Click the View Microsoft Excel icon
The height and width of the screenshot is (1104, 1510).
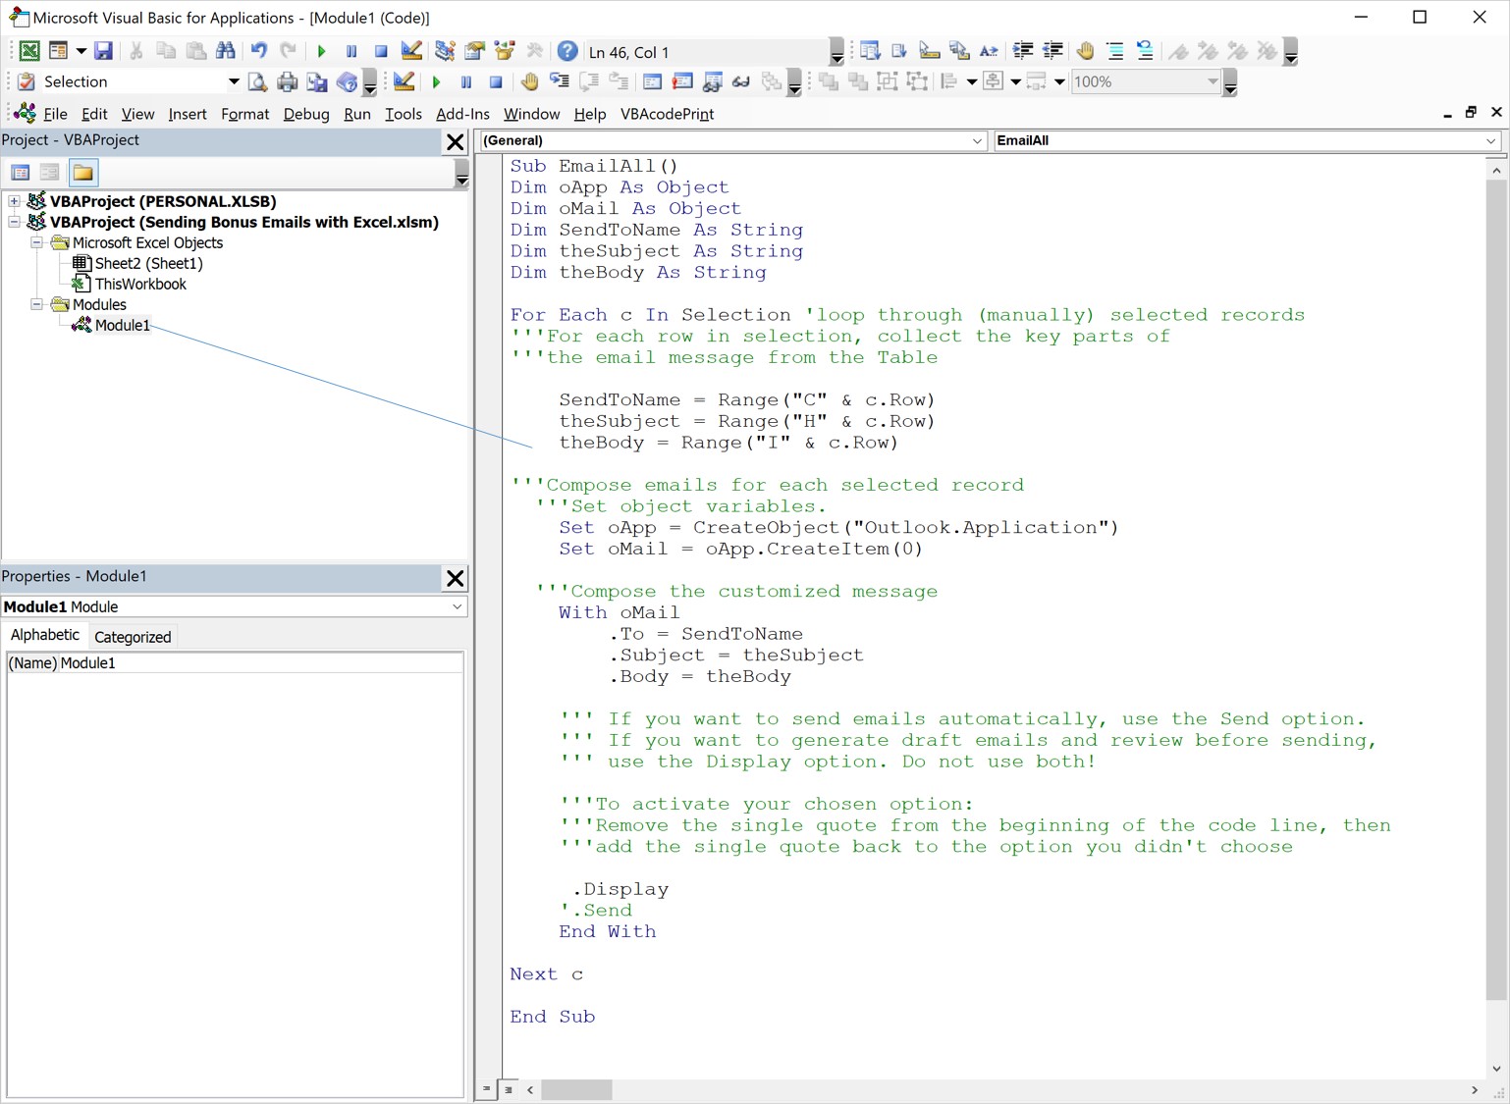(29, 51)
